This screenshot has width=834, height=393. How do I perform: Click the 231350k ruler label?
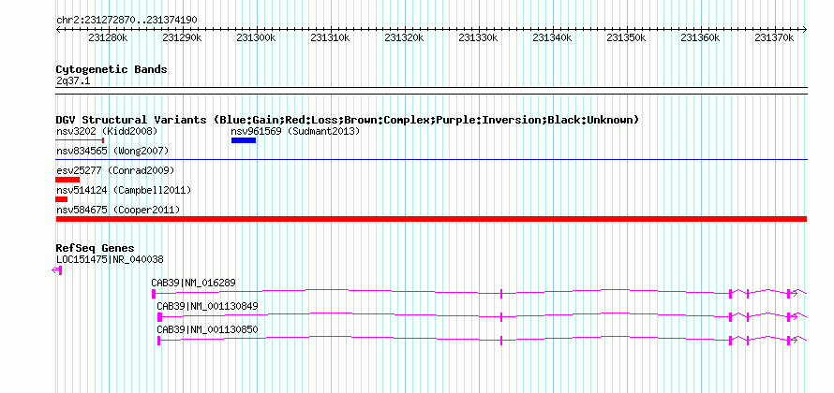click(x=627, y=37)
